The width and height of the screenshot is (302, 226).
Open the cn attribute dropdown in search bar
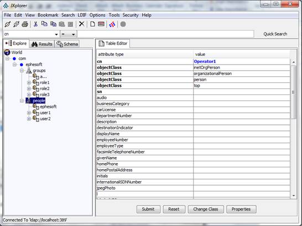click(x=56, y=34)
